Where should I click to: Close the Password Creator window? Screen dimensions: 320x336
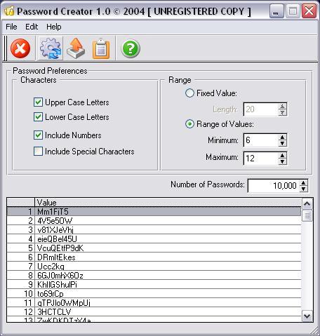(x=309, y=11)
